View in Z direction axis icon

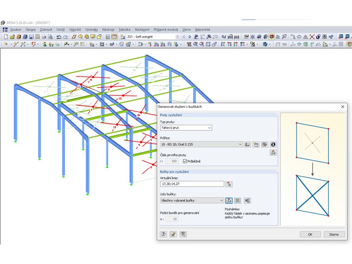(x=235, y=44)
